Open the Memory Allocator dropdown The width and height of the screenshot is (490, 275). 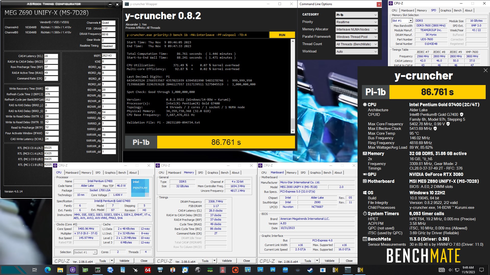tap(357, 30)
